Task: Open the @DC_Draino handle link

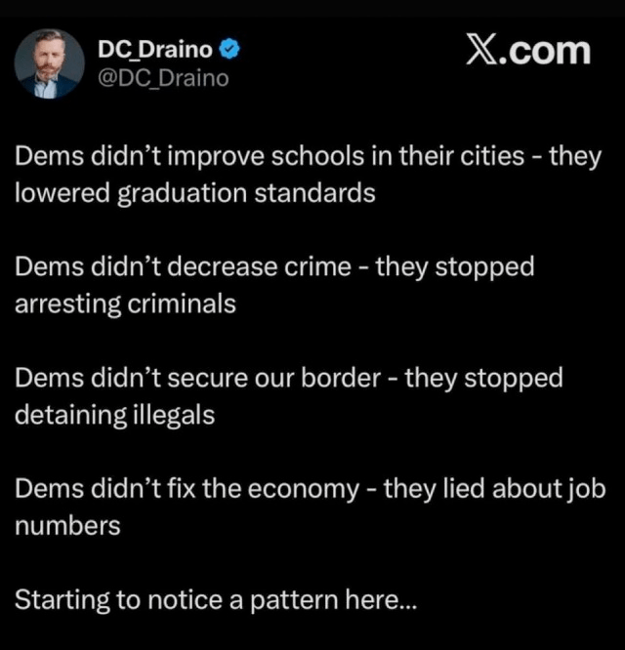Action: pos(163,78)
